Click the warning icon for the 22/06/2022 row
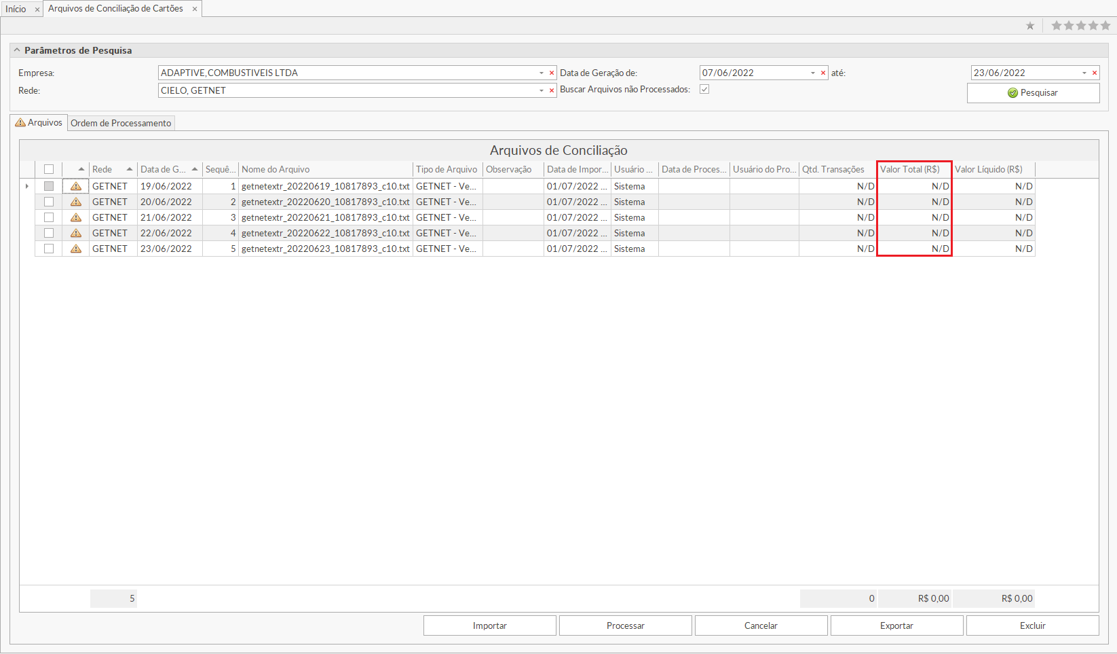 point(76,233)
